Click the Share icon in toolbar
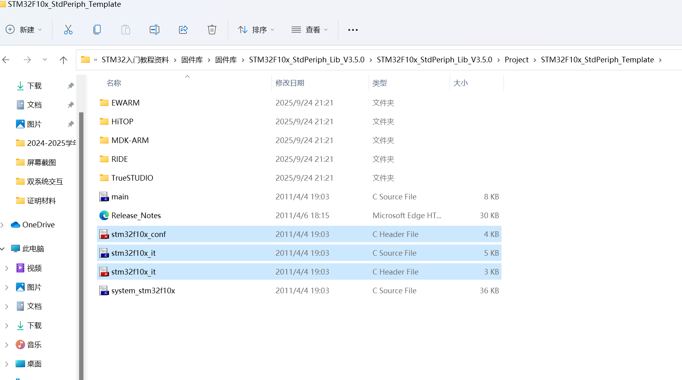This screenshot has height=380, width=682. point(183,30)
